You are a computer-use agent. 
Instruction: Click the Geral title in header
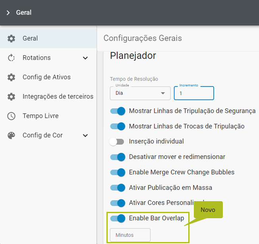(24, 13)
